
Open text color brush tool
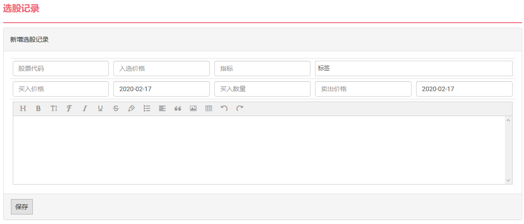131,108
